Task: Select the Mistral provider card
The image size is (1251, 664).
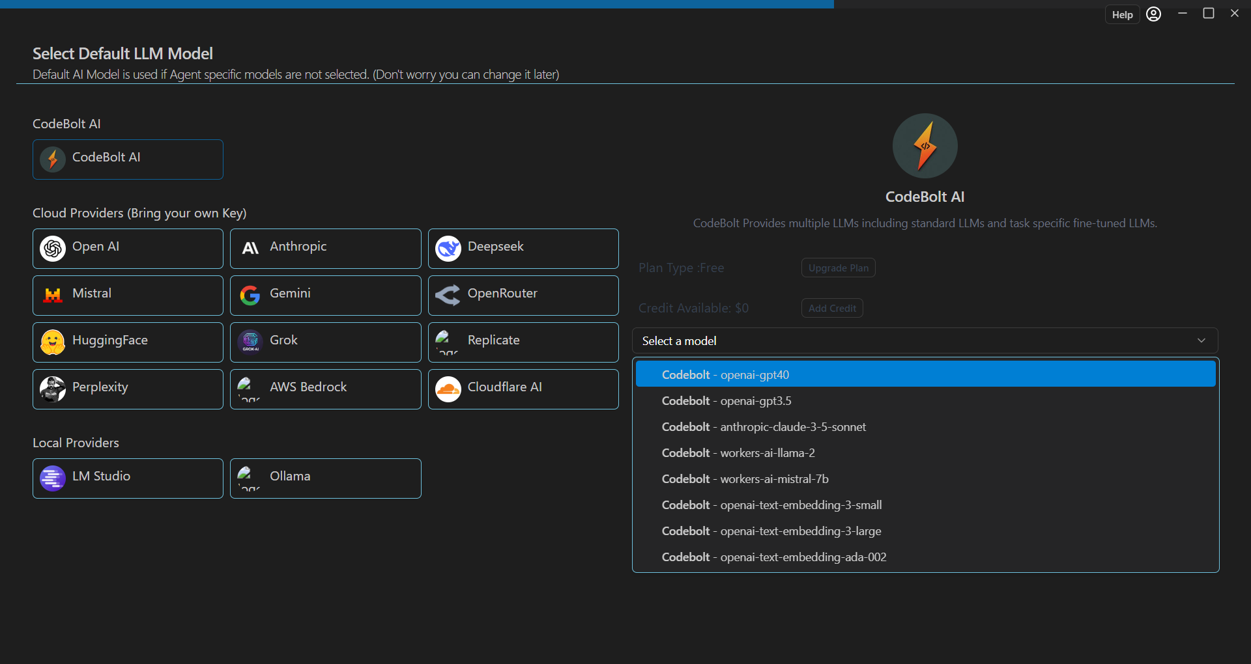Action: coord(128,295)
